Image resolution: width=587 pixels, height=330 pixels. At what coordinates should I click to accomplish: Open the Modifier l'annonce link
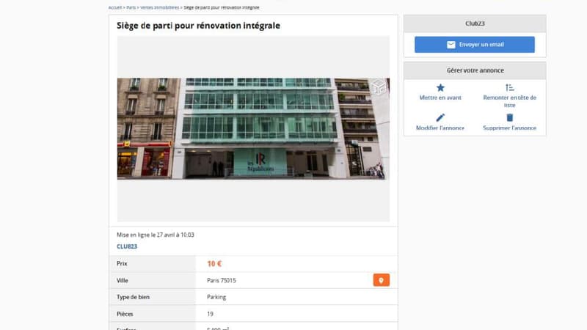click(x=440, y=128)
